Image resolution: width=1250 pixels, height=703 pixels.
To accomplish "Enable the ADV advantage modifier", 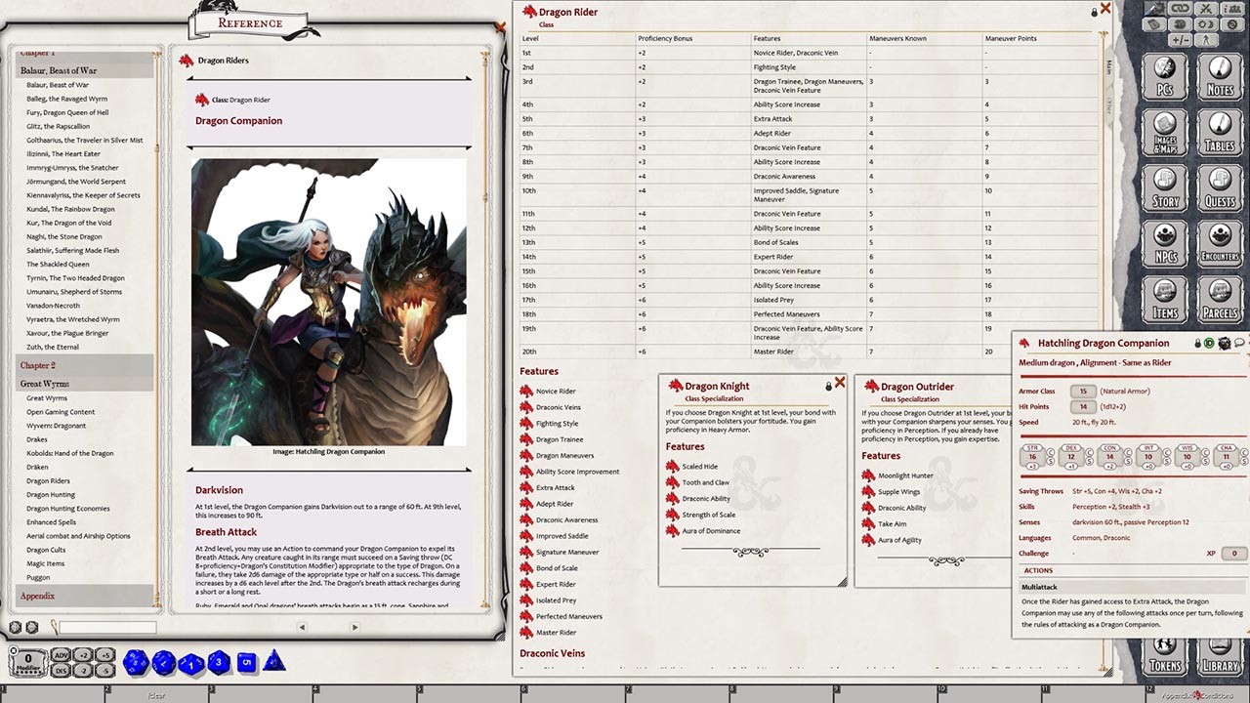I will [60, 655].
